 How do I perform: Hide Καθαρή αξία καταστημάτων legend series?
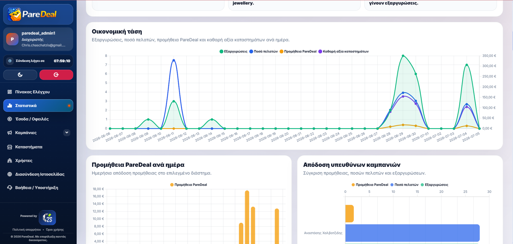pyautogui.click(x=343, y=51)
